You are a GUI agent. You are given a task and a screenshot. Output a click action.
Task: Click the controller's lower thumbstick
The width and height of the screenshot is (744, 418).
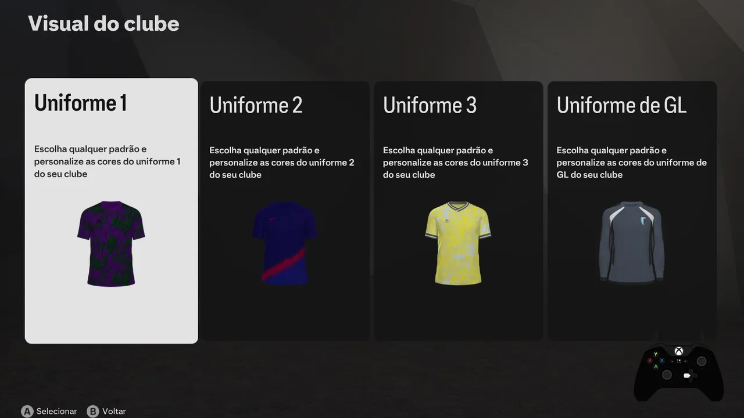tap(667, 374)
